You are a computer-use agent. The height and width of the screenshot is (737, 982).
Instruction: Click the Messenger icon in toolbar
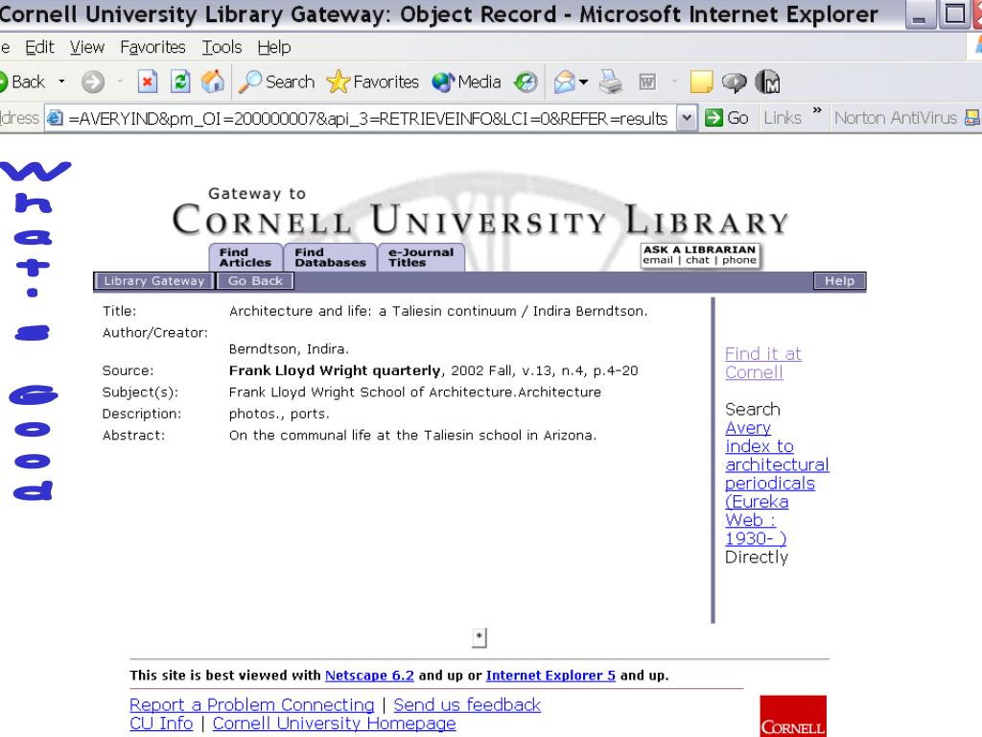click(x=767, y=83)
